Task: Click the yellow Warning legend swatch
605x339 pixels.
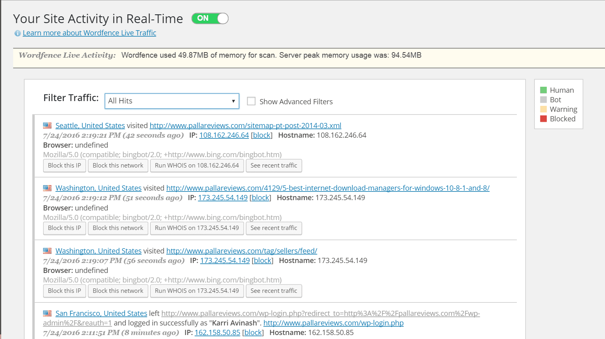Action: pyautogui.click(x=543, y=109)
